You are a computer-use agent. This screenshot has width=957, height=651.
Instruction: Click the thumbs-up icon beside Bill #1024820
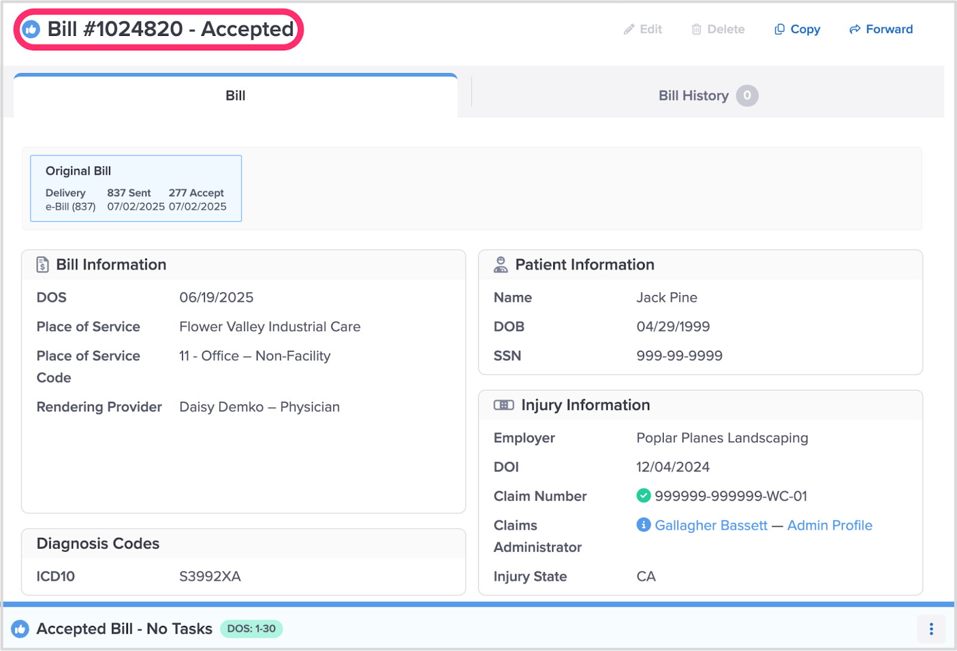[31, 29]
